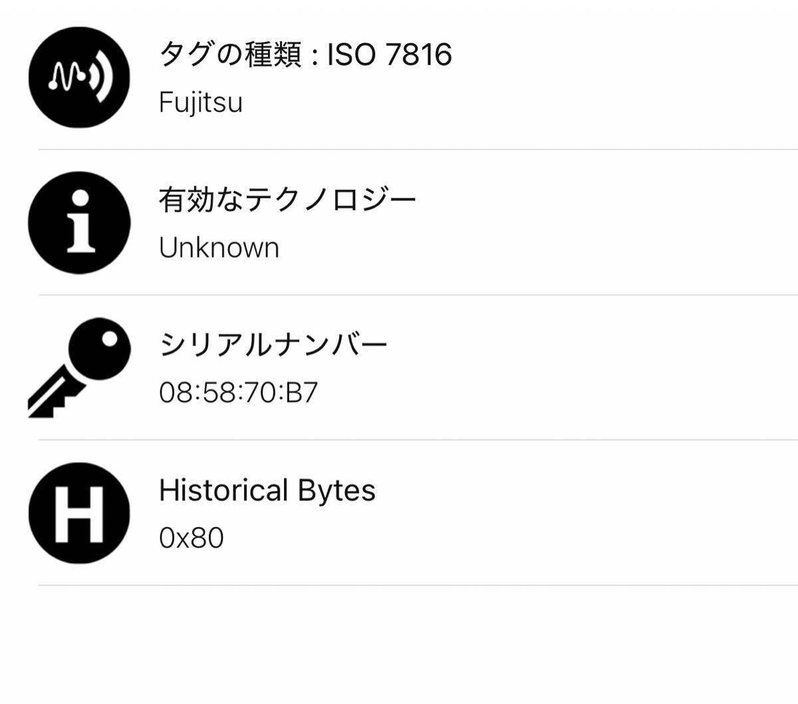Select the タグの種類 label text
The image size is (798, 704).
coord(229,54)
